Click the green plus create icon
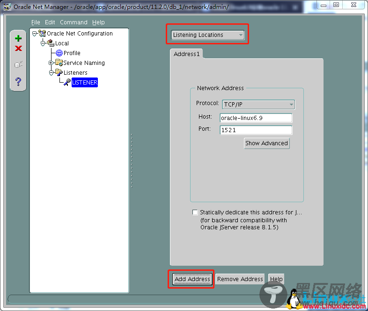This screenshot has width=368, height=311. (x=18, y=38)
